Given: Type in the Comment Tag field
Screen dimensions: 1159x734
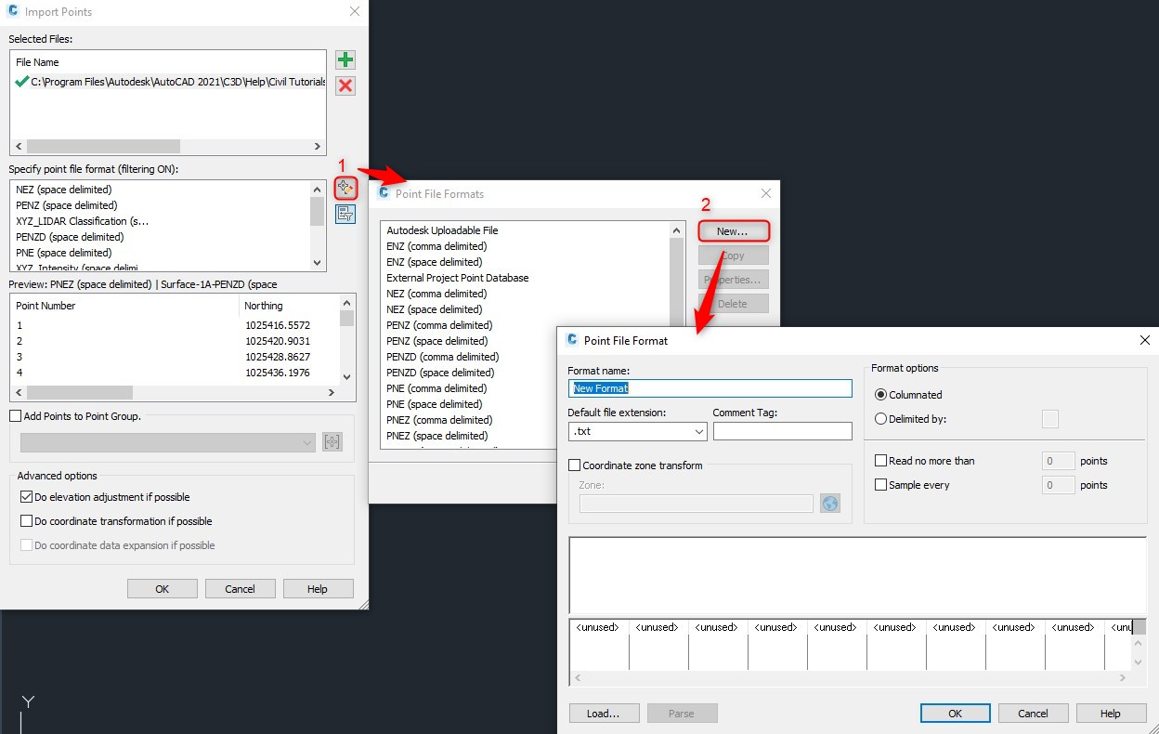Looking at the screenshot, I should tap(782, 431).
